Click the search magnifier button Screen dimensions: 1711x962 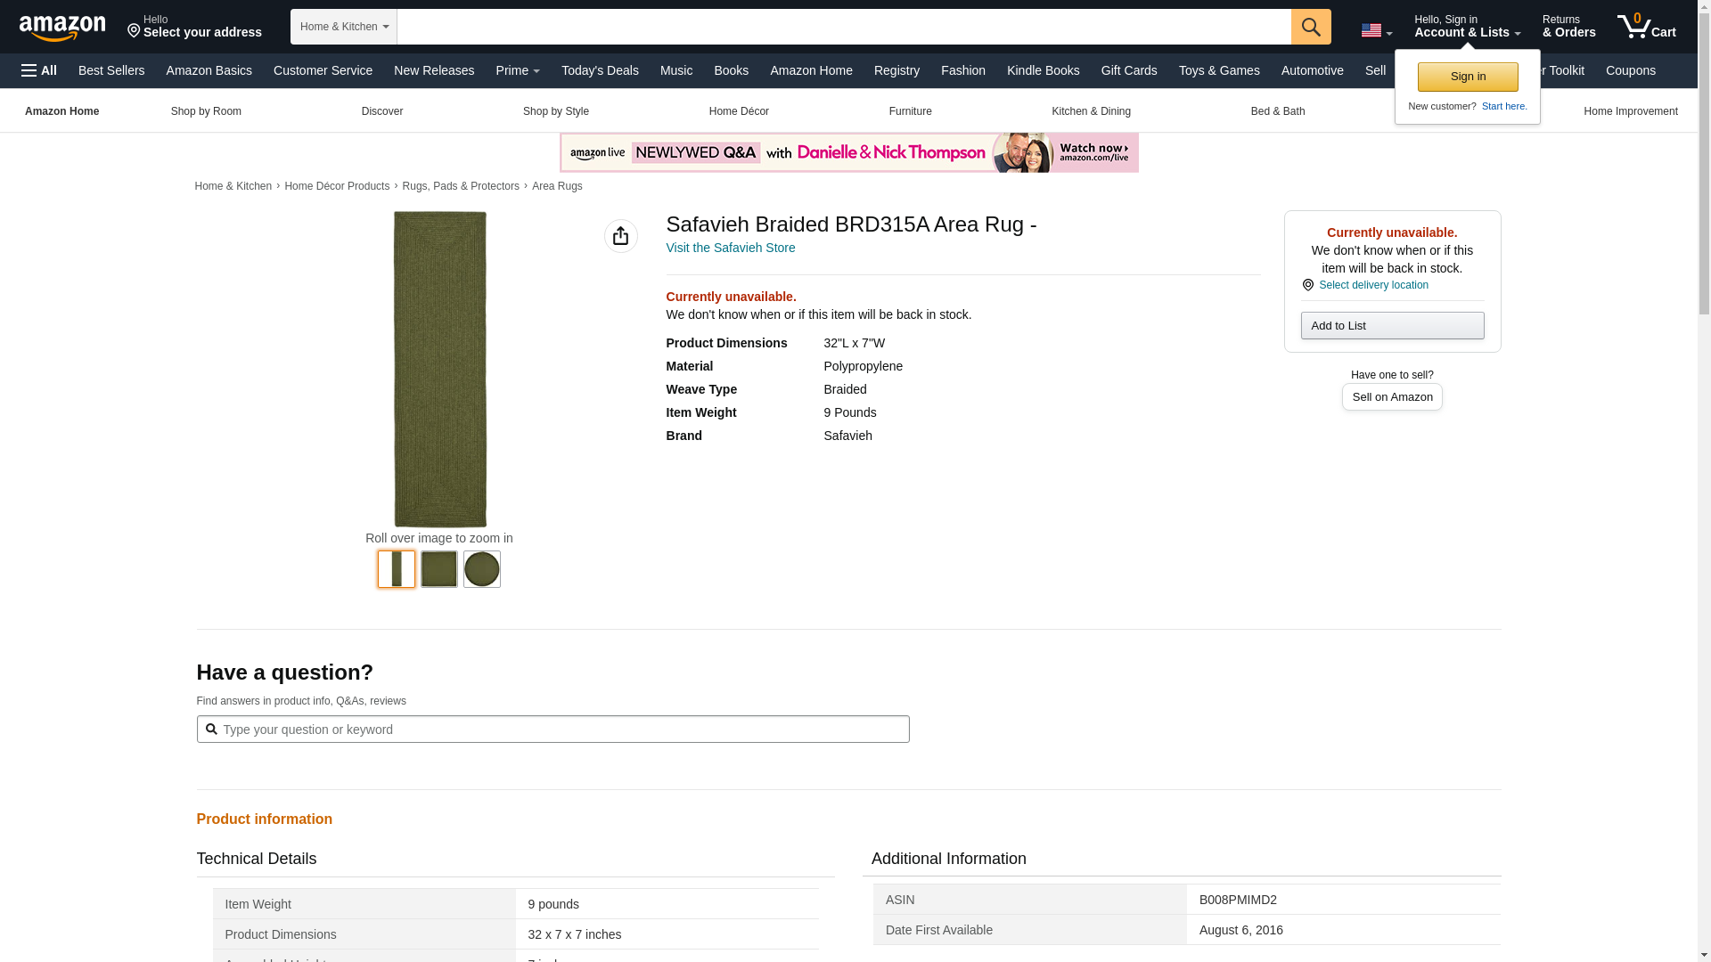[1310, 27]
